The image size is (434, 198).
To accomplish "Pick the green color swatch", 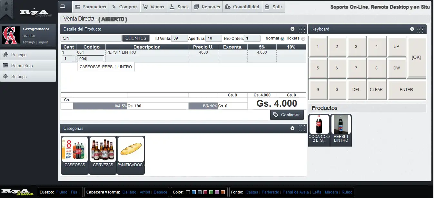I will tap(211, 192).
